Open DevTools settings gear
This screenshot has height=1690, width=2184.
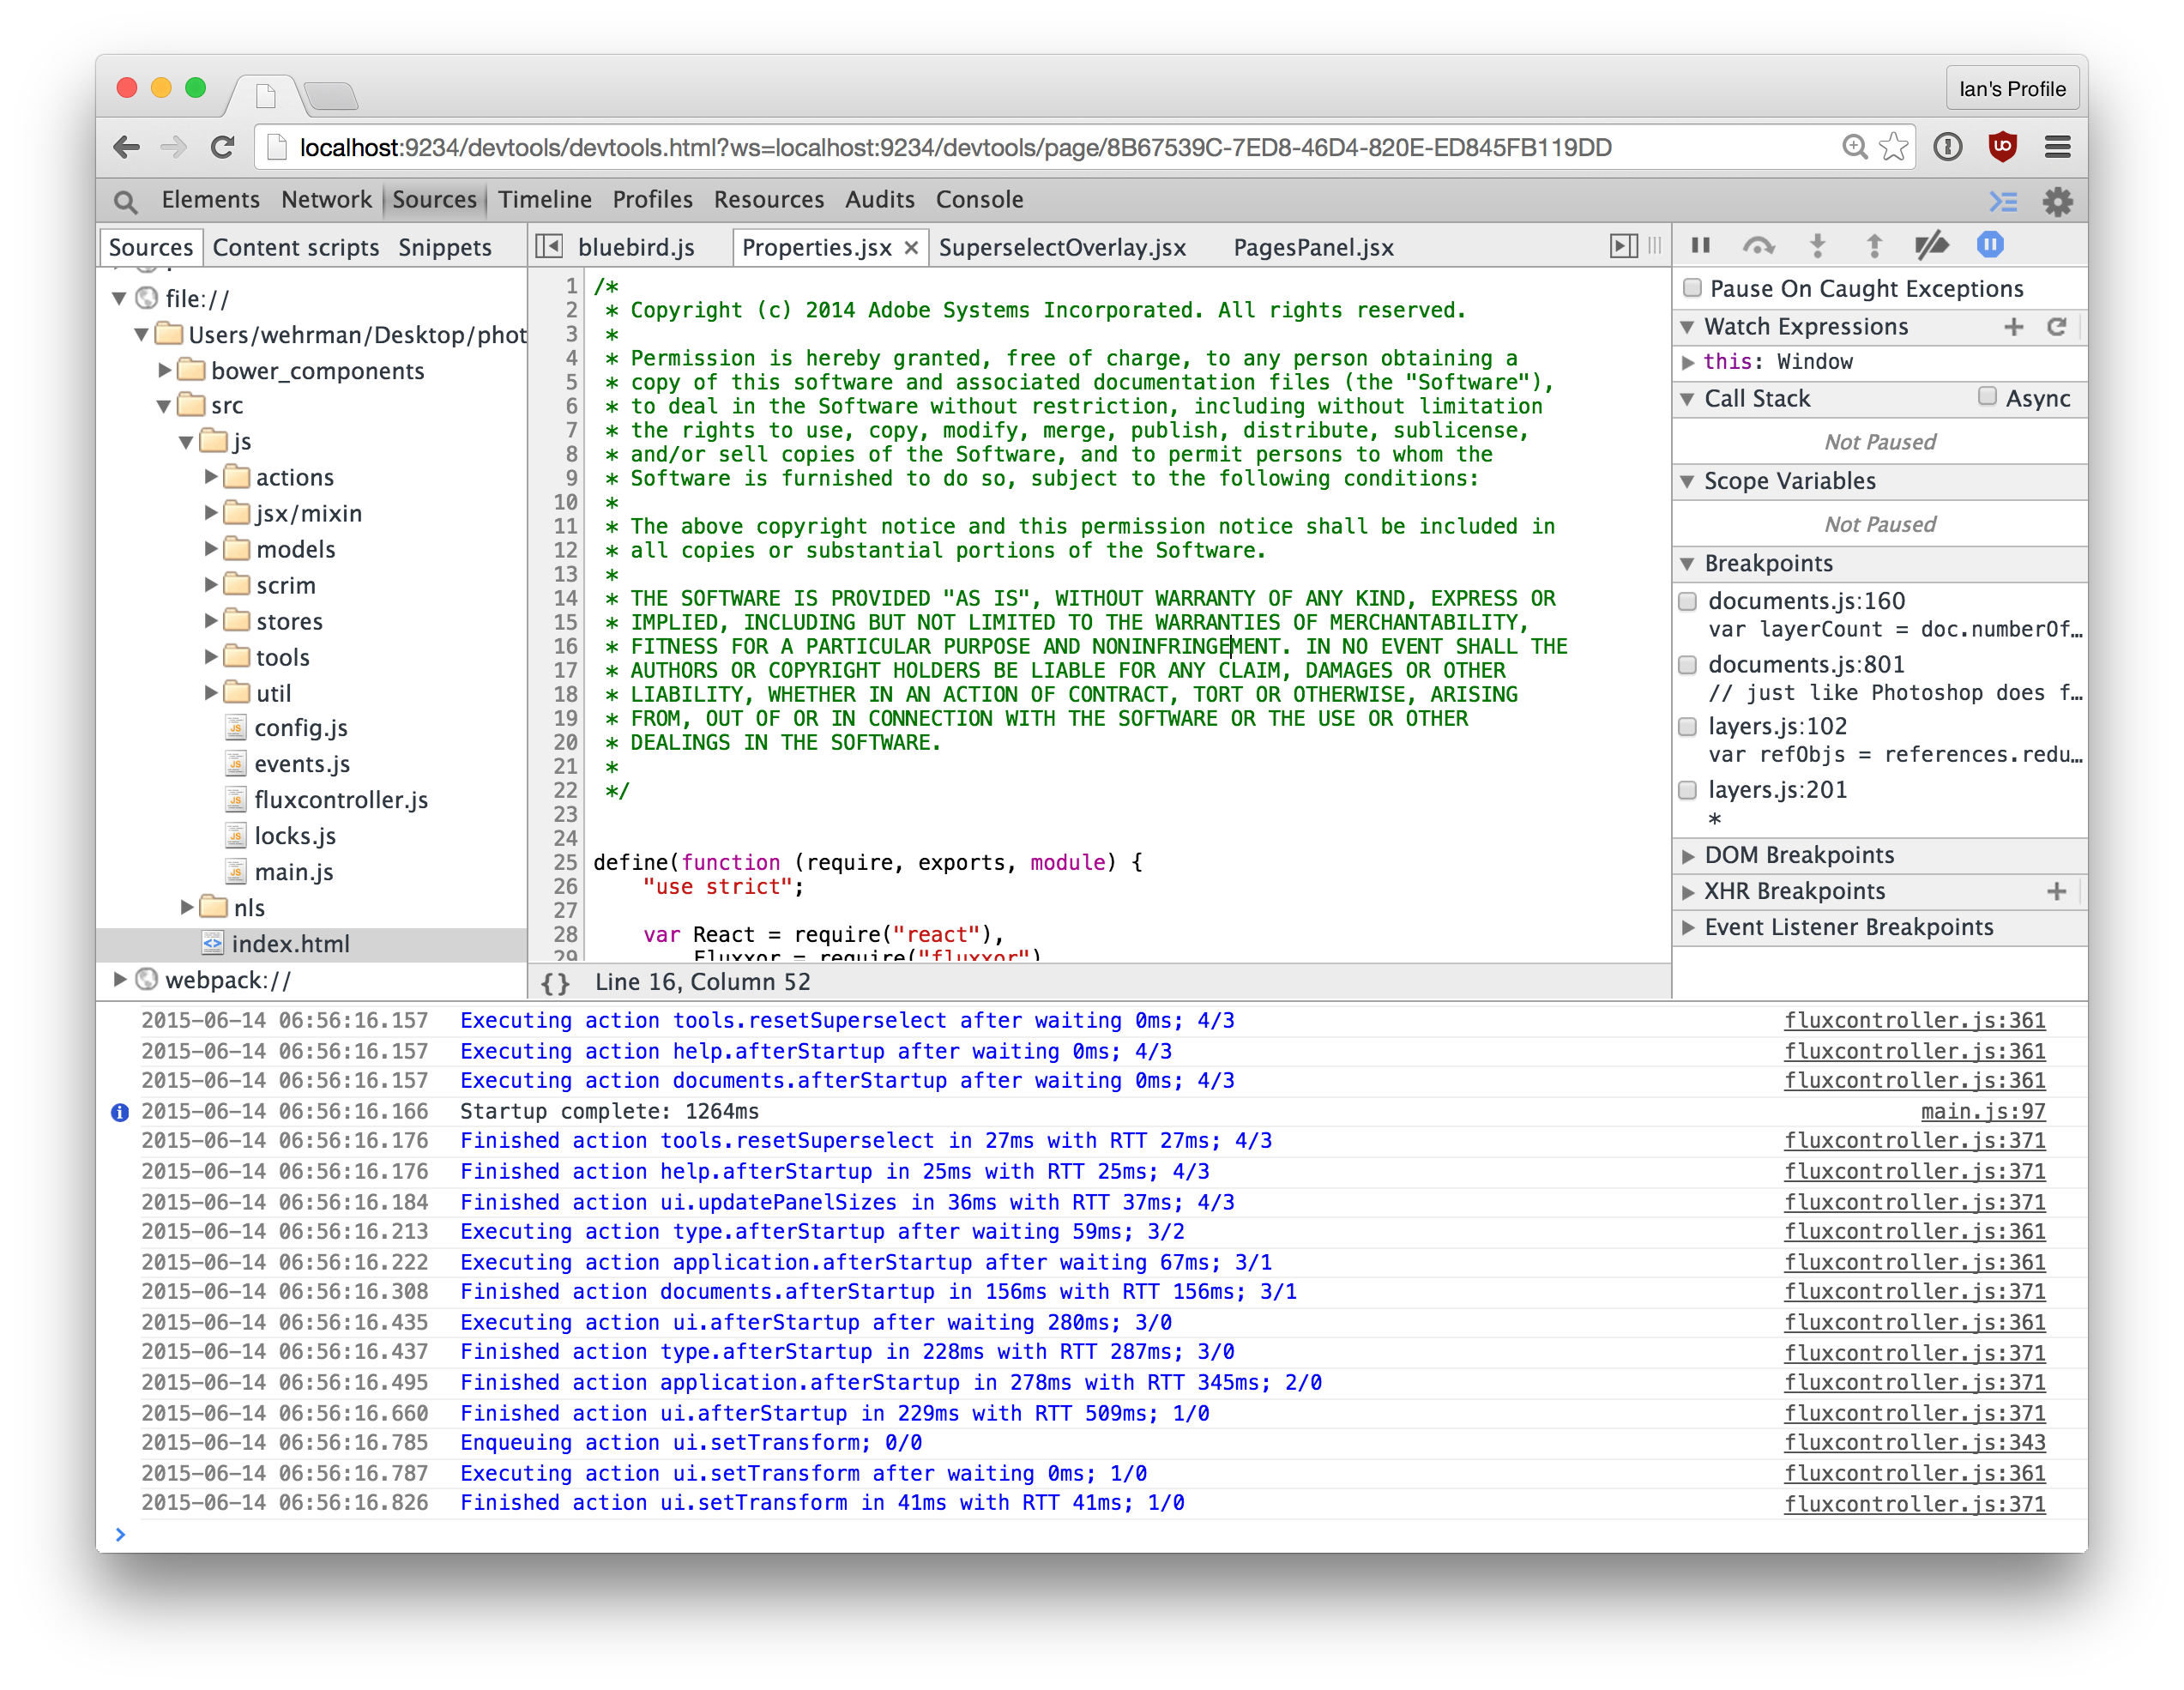pos(2057,201)
